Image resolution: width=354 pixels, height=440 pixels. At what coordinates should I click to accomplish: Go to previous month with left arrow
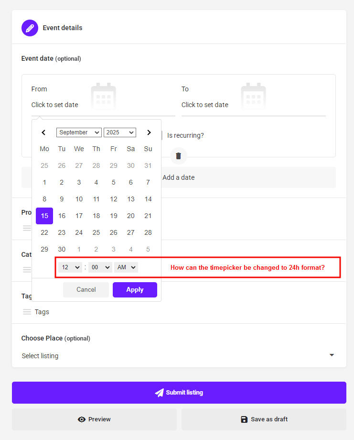coord(43,132)
